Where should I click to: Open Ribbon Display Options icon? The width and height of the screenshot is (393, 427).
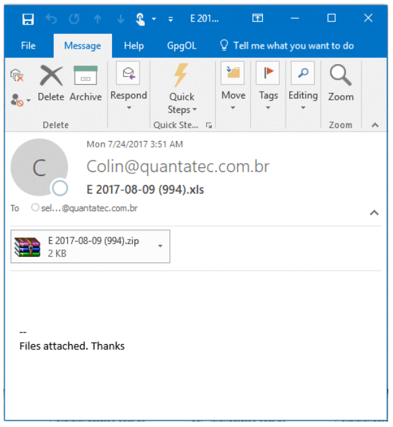click(258, 18)
